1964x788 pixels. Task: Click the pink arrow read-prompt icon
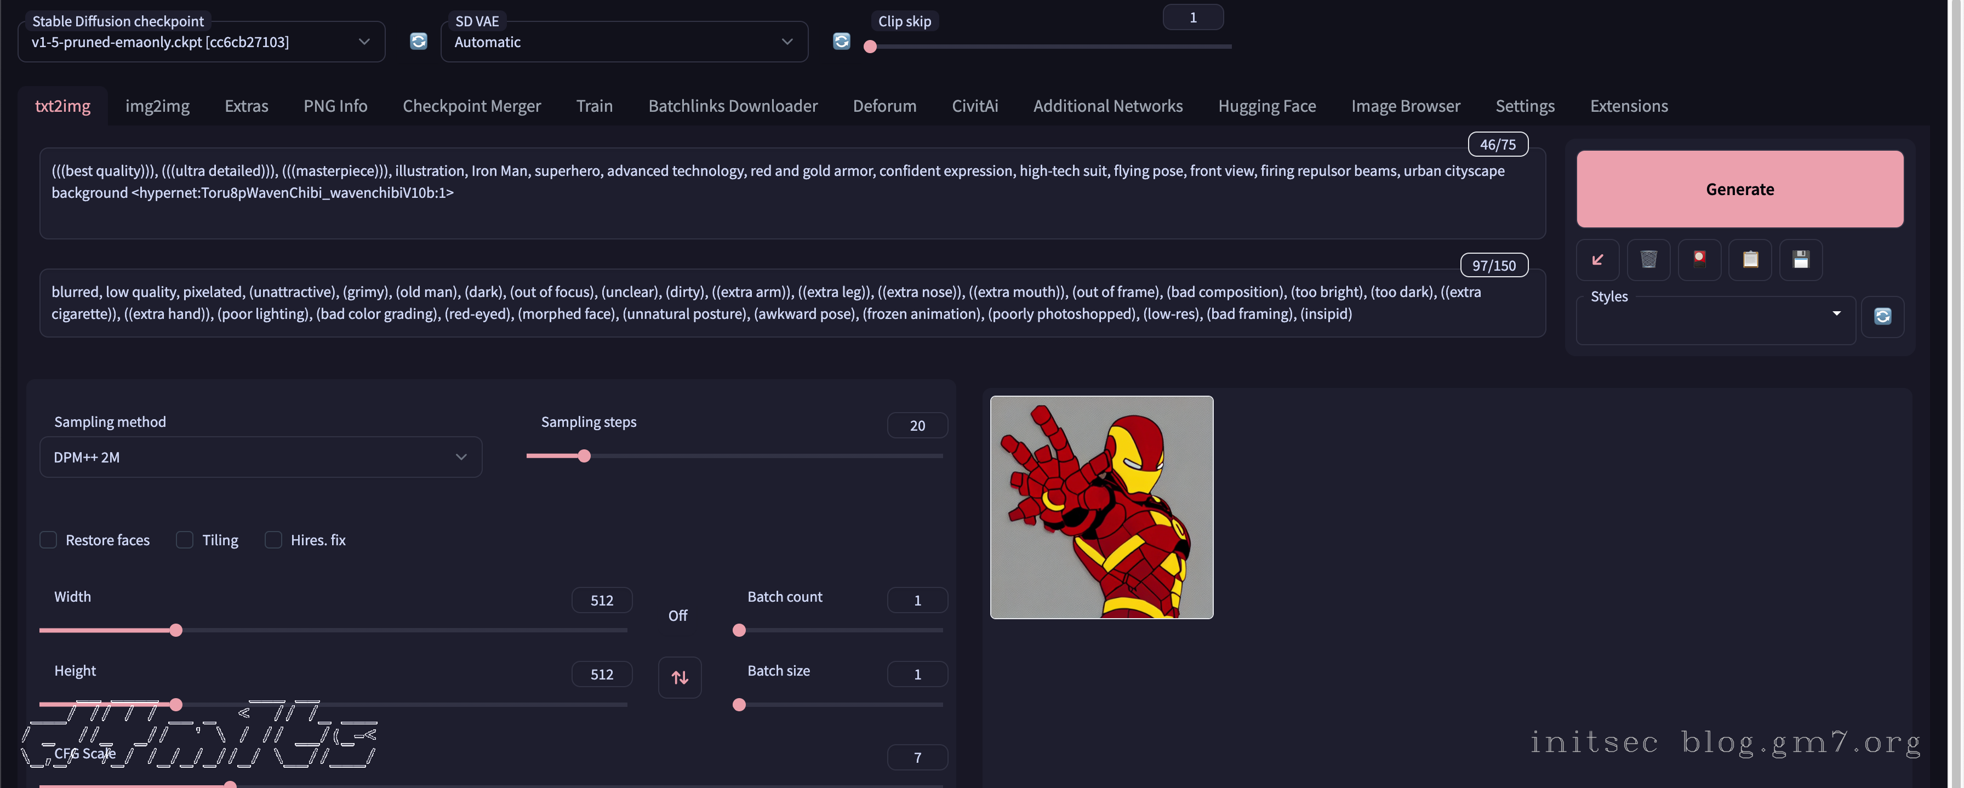click(1597, 260)
